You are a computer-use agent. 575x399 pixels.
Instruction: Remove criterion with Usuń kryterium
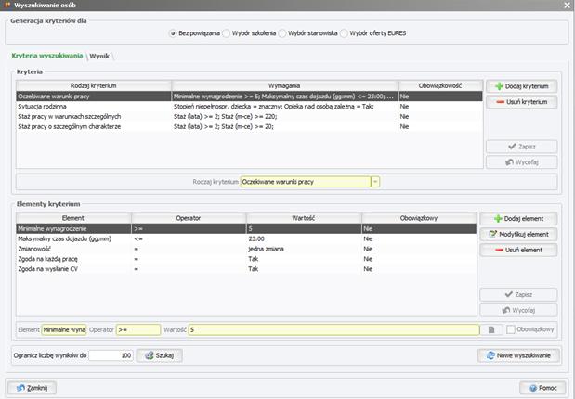521,102
